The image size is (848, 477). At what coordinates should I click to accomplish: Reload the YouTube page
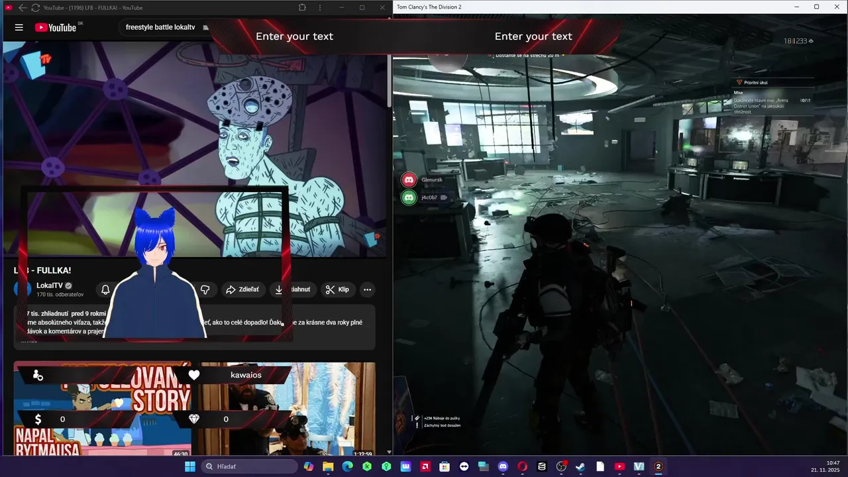35,7
